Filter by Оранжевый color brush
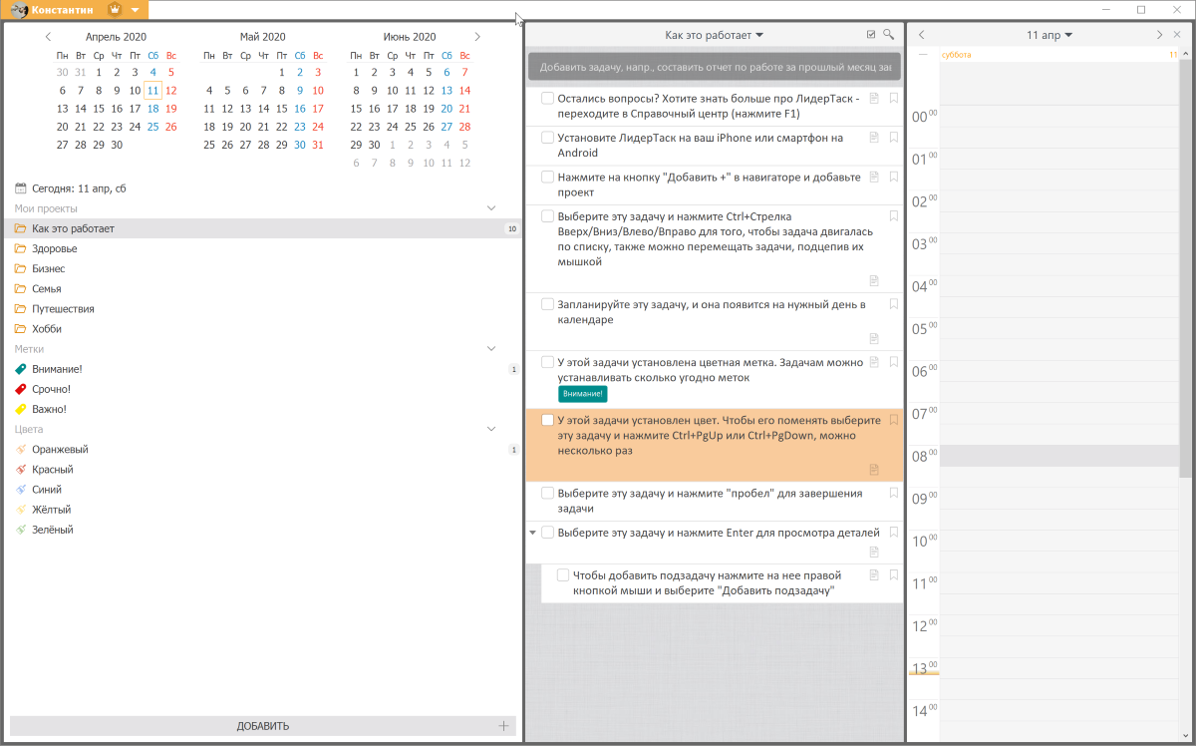This screenshot has width=1196, height=746. [x=21, y=450]
